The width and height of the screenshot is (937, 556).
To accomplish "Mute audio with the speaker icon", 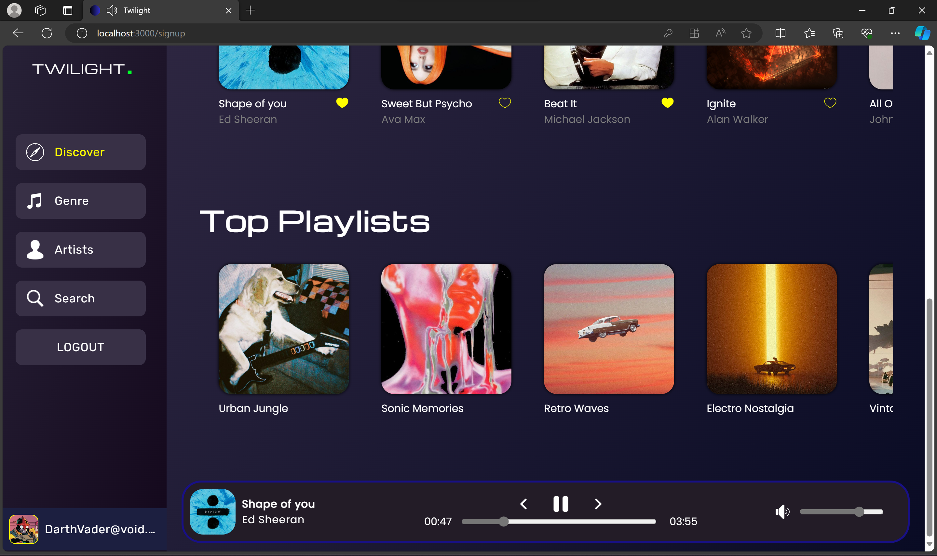I will 783,512.
